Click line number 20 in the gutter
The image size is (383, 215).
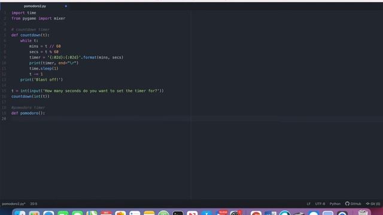click(x=4, y=119)
